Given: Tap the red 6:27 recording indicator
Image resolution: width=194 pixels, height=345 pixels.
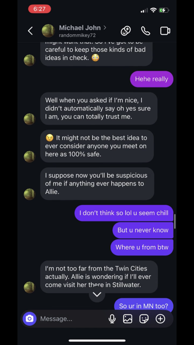Looking at the screenshot, I should click(40, 9).
